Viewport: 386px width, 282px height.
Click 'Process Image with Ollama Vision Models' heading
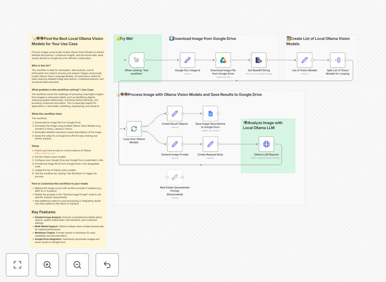(x=189, y=95)
